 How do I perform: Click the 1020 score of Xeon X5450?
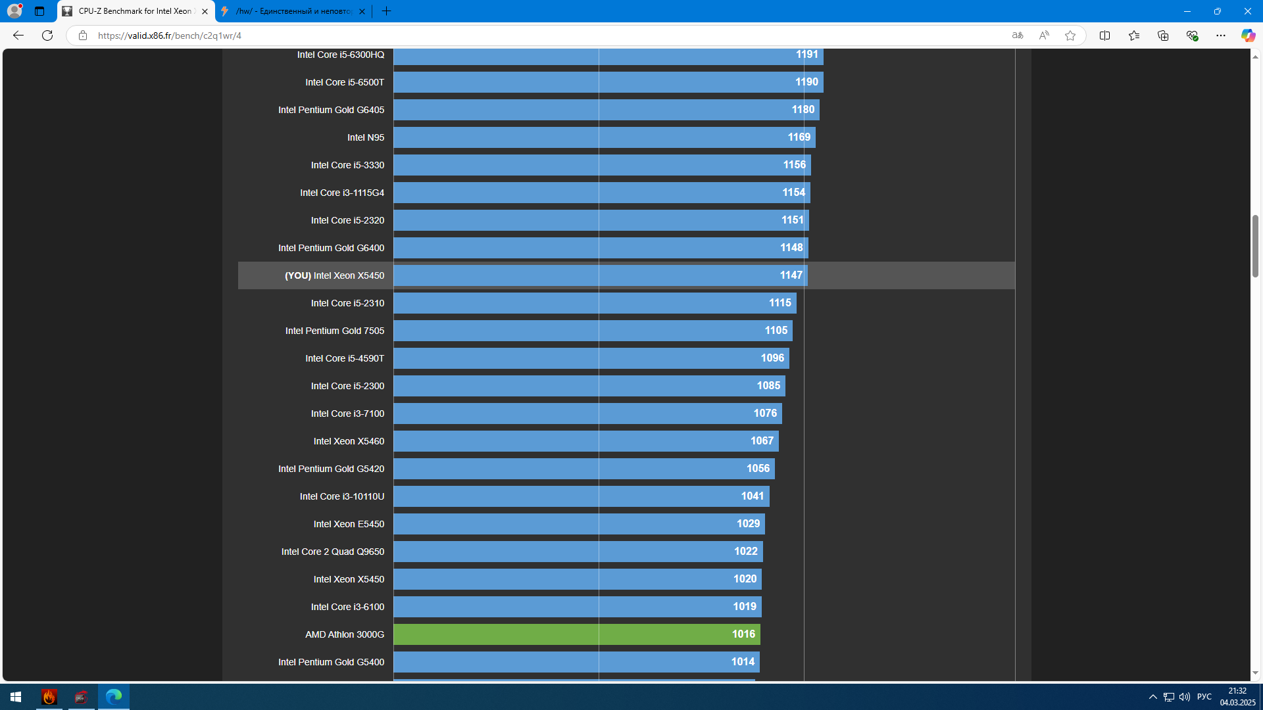[x=745, y=579]
